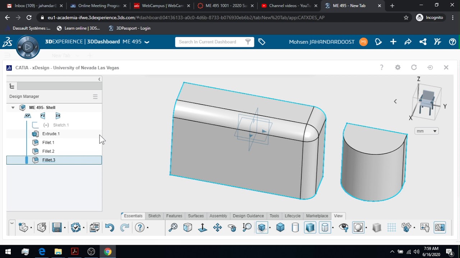The image size is (460, 258).
Task: Open dropdown arrow beside Update icon
Action: 83,228
